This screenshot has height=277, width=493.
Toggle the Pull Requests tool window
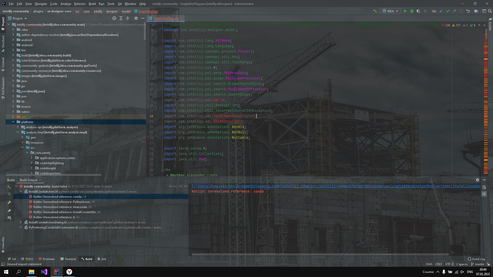(x=3, y=88)
